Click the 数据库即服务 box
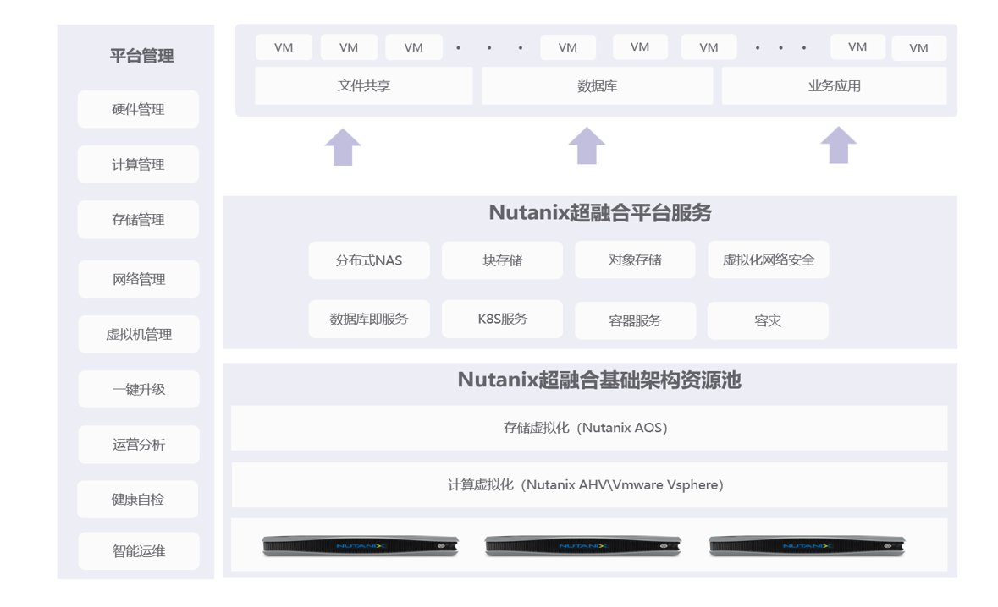 pos(369,319)
